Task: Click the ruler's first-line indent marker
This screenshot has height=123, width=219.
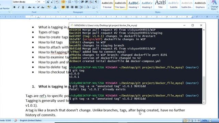Action: tap(32, 16)
